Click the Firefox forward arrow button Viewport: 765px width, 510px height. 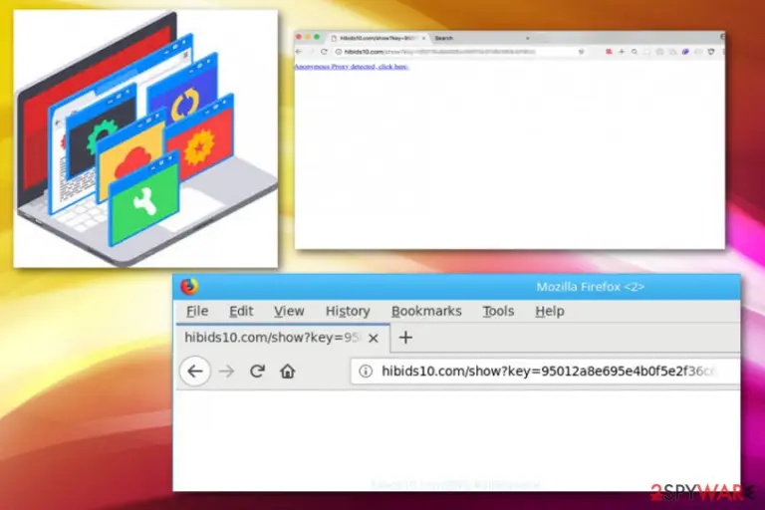[226, 372]
